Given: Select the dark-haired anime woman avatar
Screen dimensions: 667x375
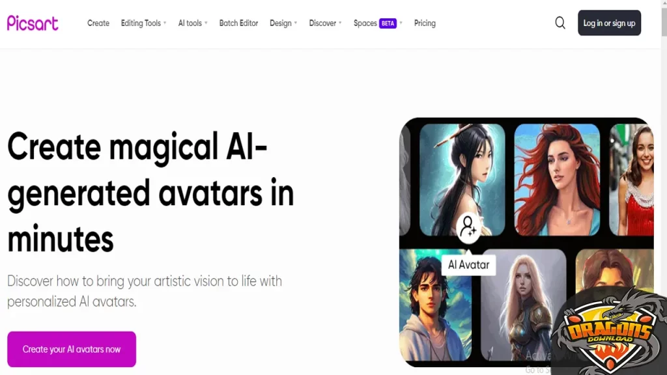Looking at the screenshot, I should pyautogui.click(x=462, y=180).
